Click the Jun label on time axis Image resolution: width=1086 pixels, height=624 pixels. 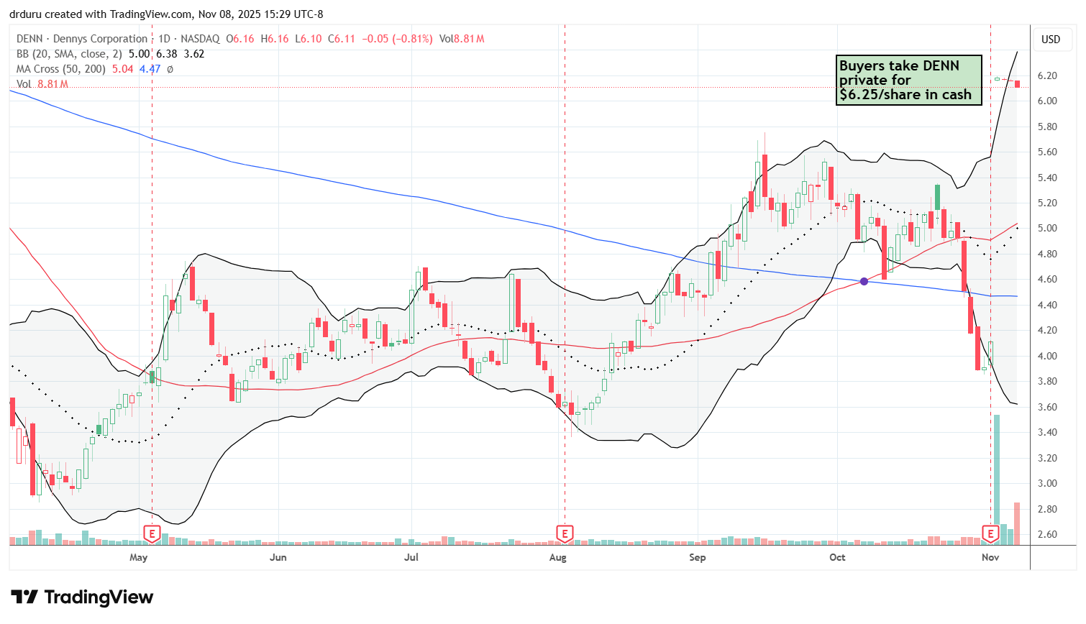(278, 557)
